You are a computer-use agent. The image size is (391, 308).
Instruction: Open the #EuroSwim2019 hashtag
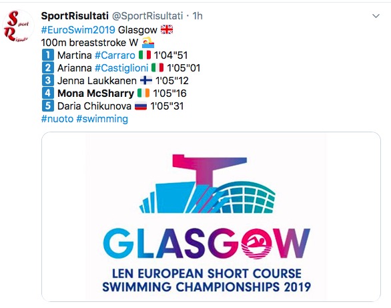click(78, 29)
